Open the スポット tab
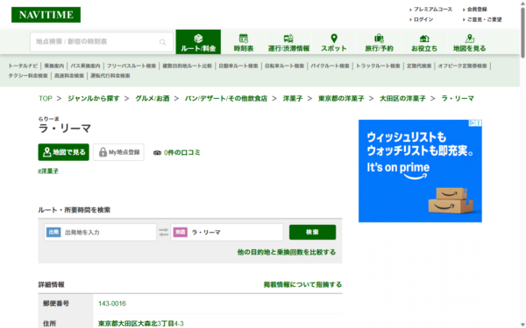 click(334, 43)
